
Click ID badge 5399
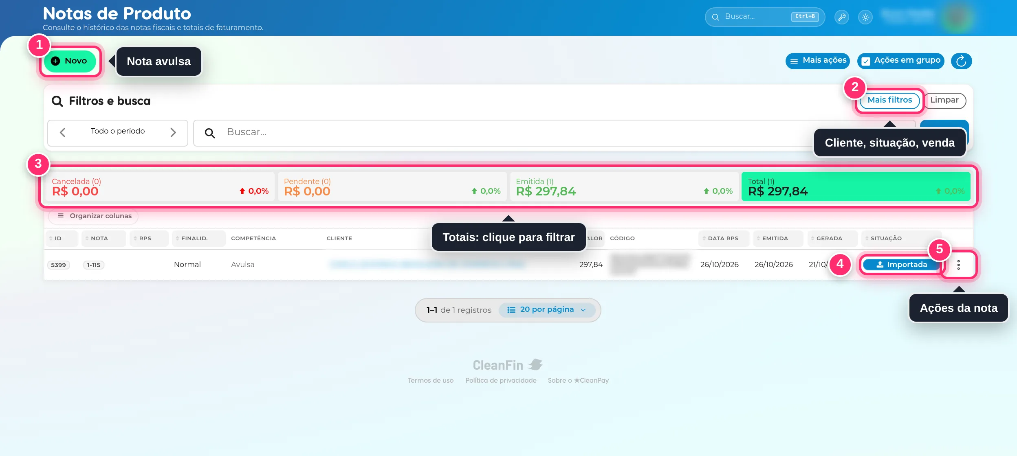[58, 265]
